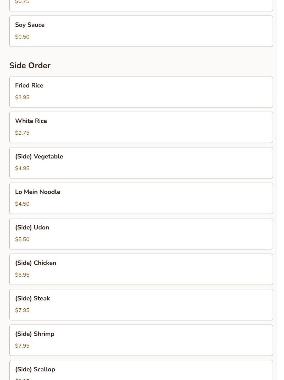Open the (Side) Udon item card
The image size is (284, 380).
click(x=141, y=234)
